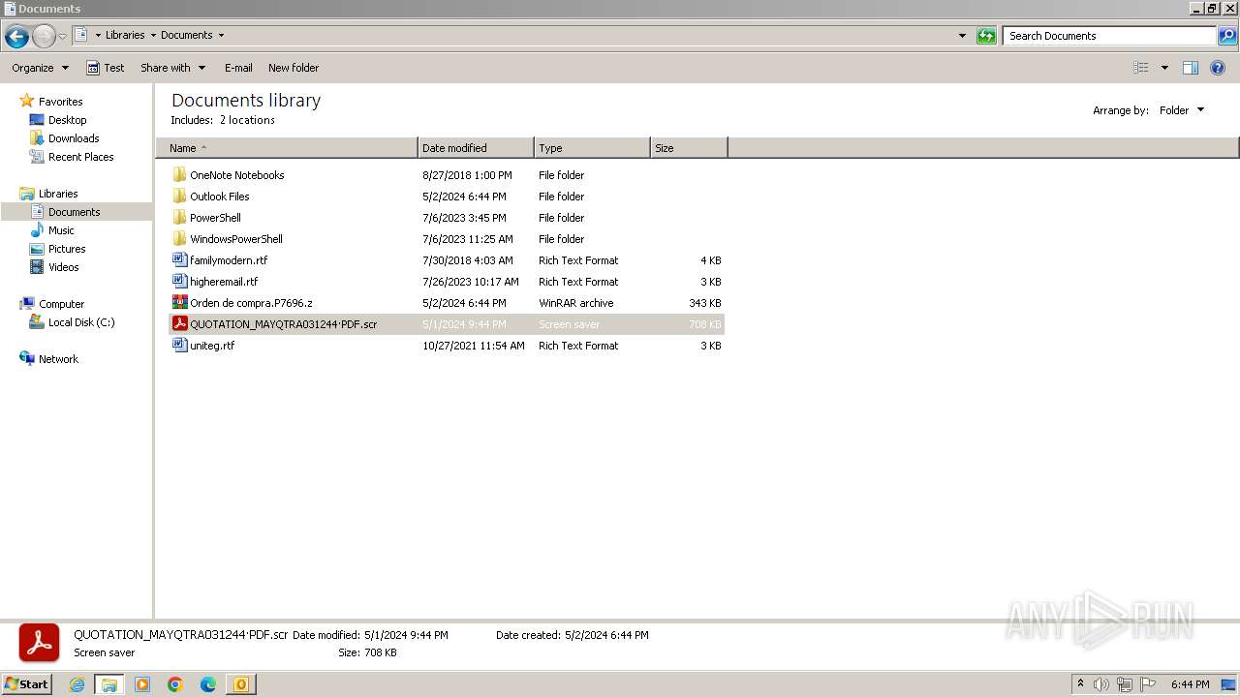
Task: Open Local Disk (C:)
Action: pyautogui.click(x=81, y=322)
